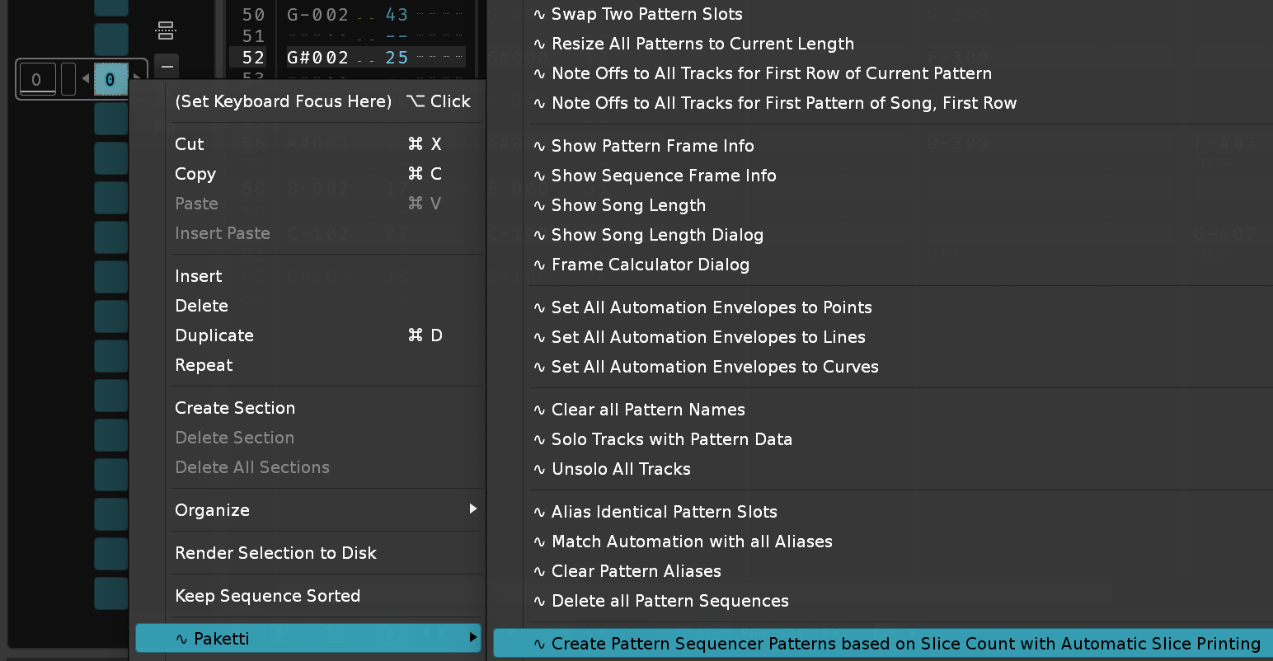Click the minus button in the sequencer
This screenshot has width=1273, height=661.
167,66
